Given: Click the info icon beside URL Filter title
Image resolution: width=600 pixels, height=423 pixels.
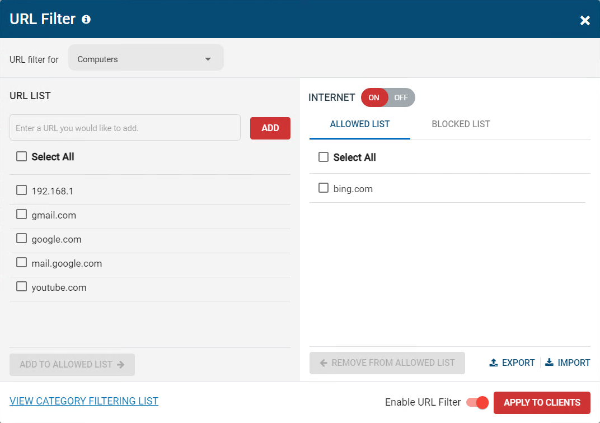Looking at the screenshot, I should coord(86,19).
